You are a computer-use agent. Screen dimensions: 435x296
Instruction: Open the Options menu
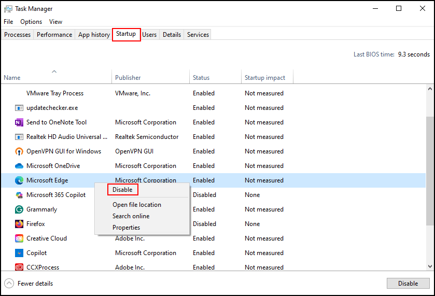[31, 22]
